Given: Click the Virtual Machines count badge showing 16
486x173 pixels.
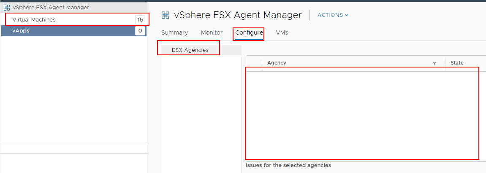Looking at the screenshot, I should point(140,20).
